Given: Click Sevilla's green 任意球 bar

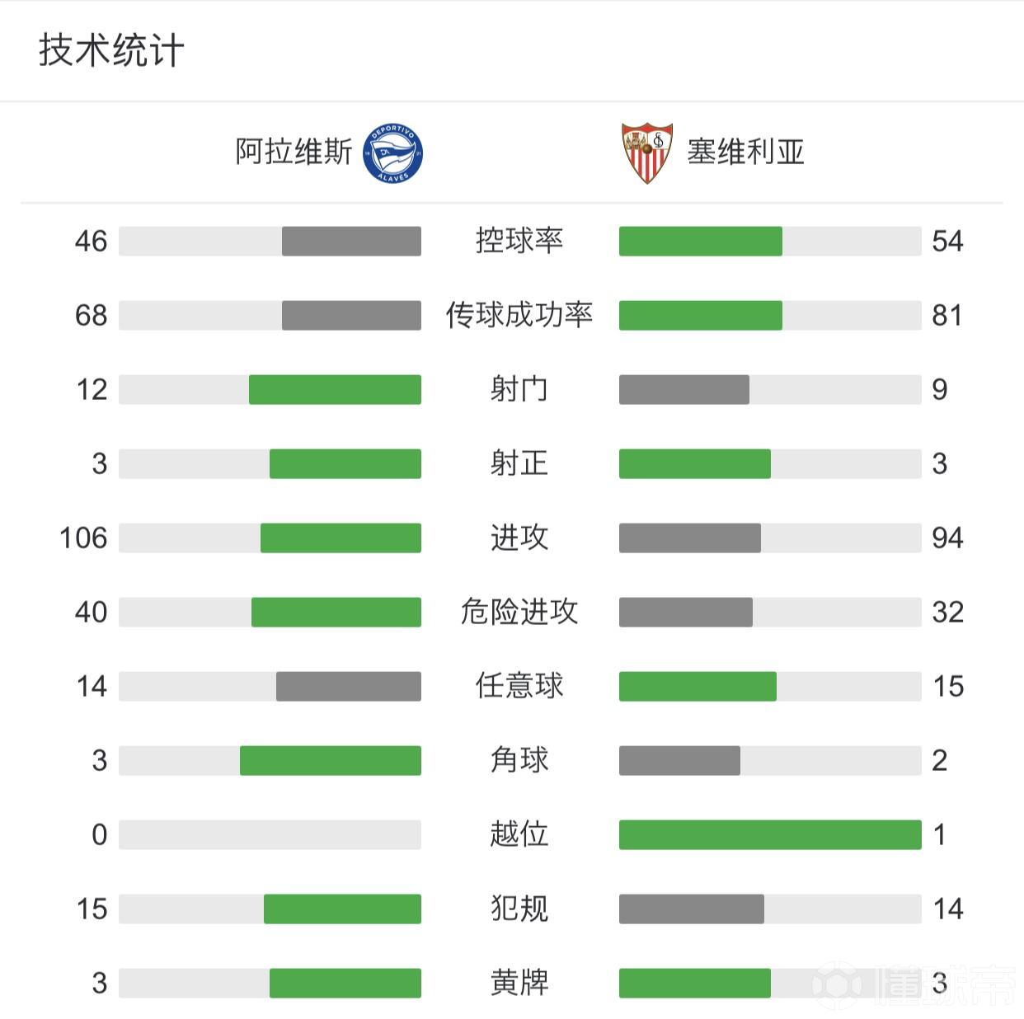Looking at the screenshot, I should tap(698, 686).
